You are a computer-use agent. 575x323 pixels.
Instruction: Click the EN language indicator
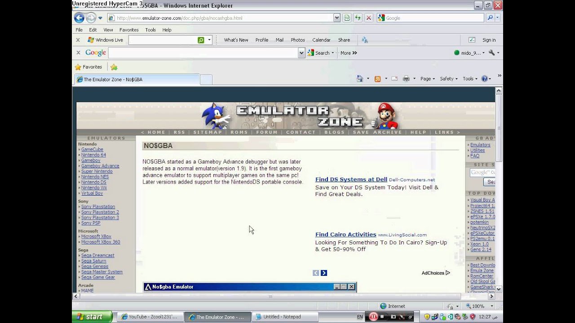tap(360, 317)
